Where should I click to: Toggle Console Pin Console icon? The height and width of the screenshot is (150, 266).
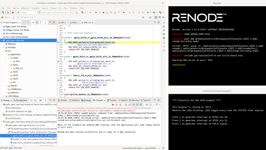pos(147,105)
